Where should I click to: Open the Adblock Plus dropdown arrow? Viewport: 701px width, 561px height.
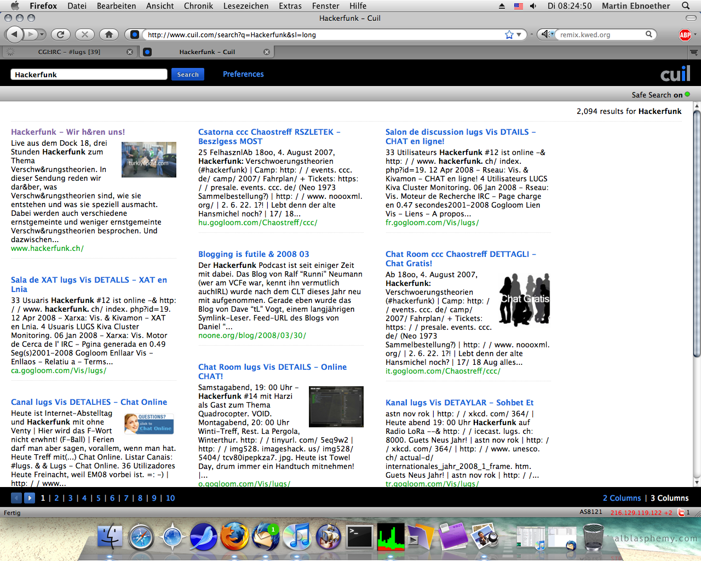click(696, 35)
